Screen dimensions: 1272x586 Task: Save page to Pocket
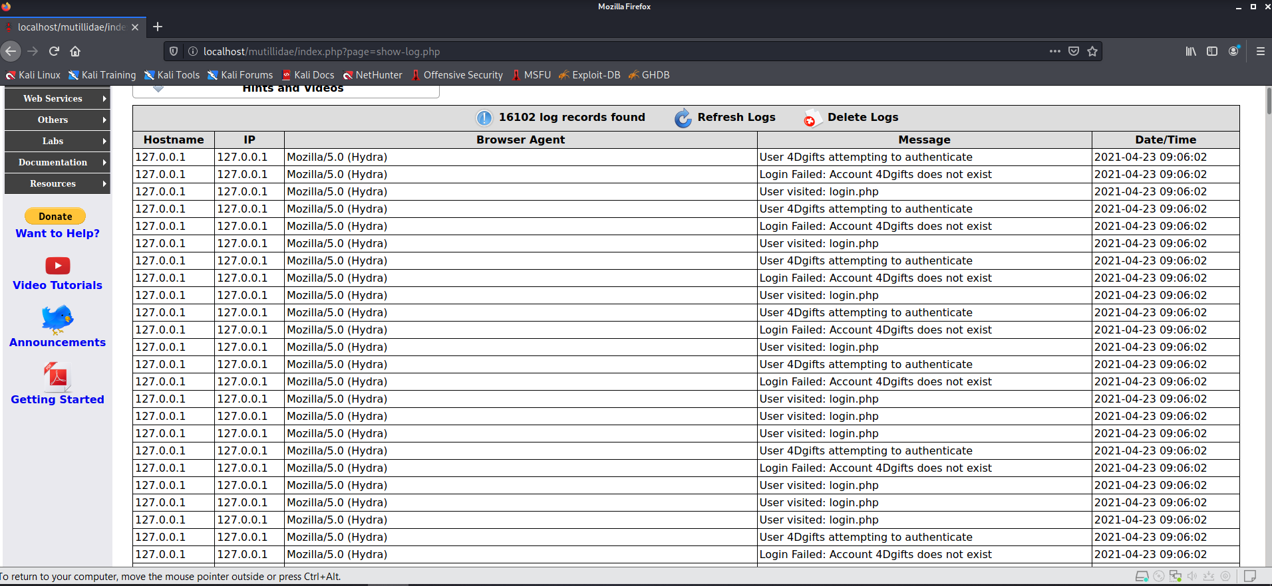pyautogui.click(x=1074, y=51)
